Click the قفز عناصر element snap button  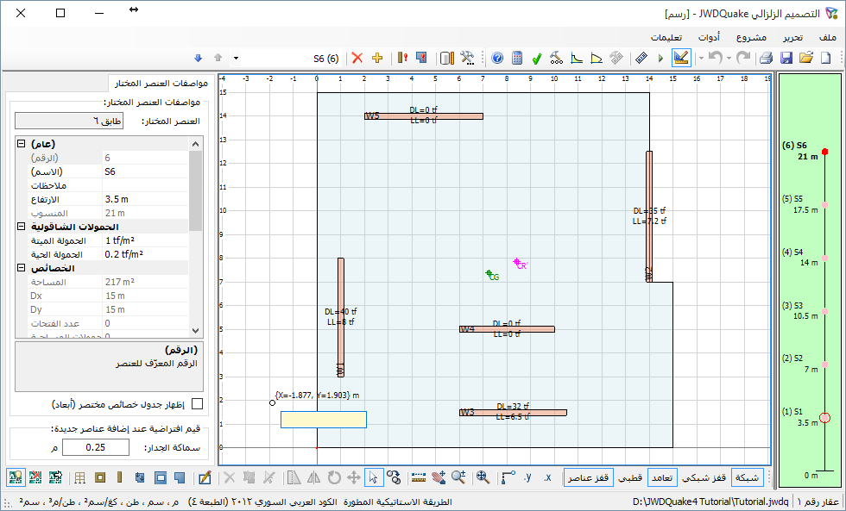[x=589, y=477]
